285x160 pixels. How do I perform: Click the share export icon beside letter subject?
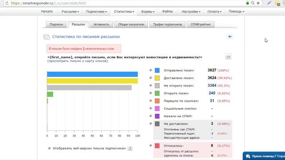click(x=228, y=56)
